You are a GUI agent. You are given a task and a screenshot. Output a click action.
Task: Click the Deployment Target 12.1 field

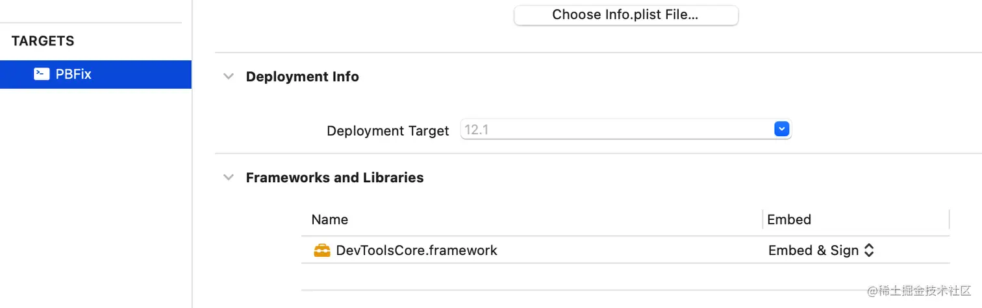(x=616, y=130)
